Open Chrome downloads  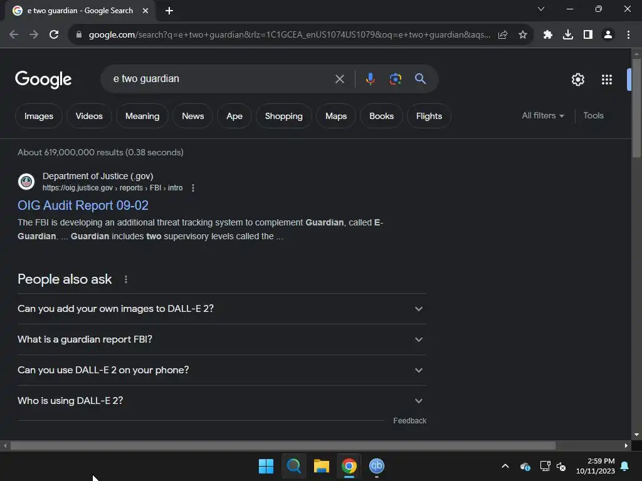click(x=568, y=35)
